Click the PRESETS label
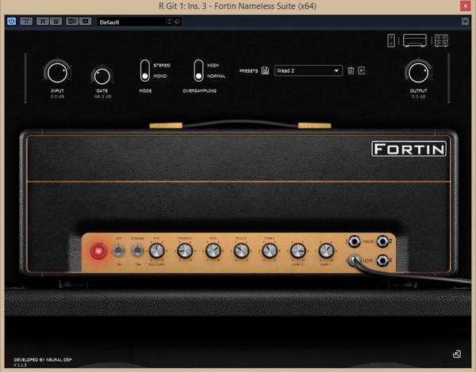 pyautogui.click(x=248, y=71)
